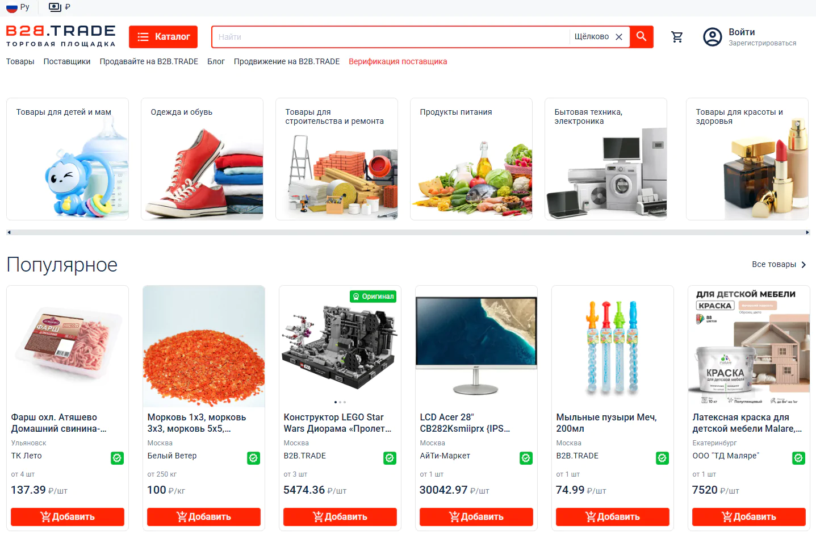The image size is (816, 534).
Task: Add Морковь product with Добавить button
Action: point(204,517)
